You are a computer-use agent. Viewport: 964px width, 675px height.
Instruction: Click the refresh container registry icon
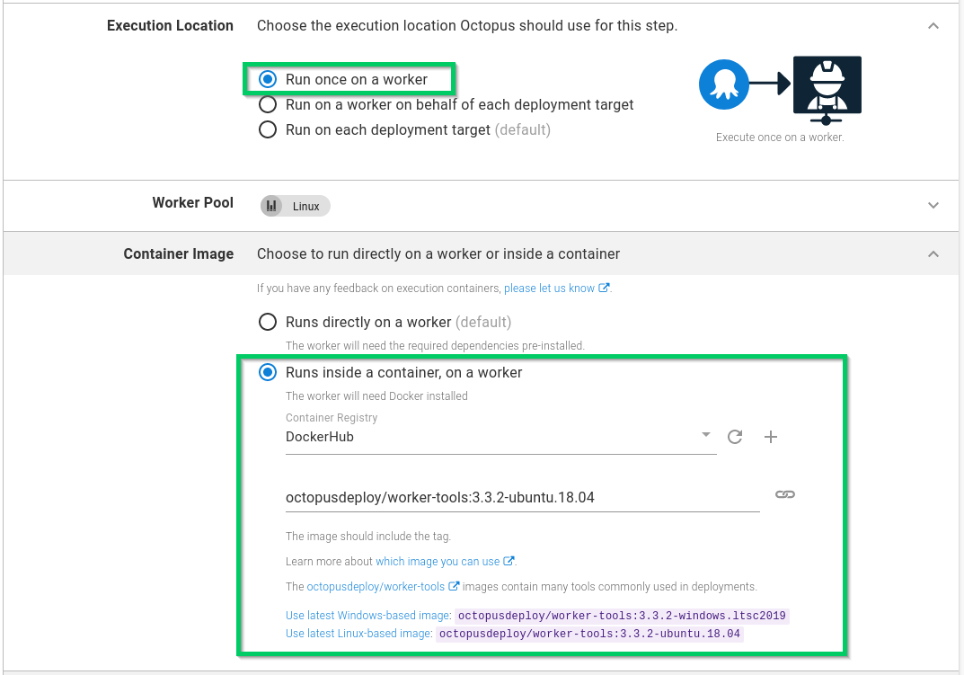[x=735, y=437]
